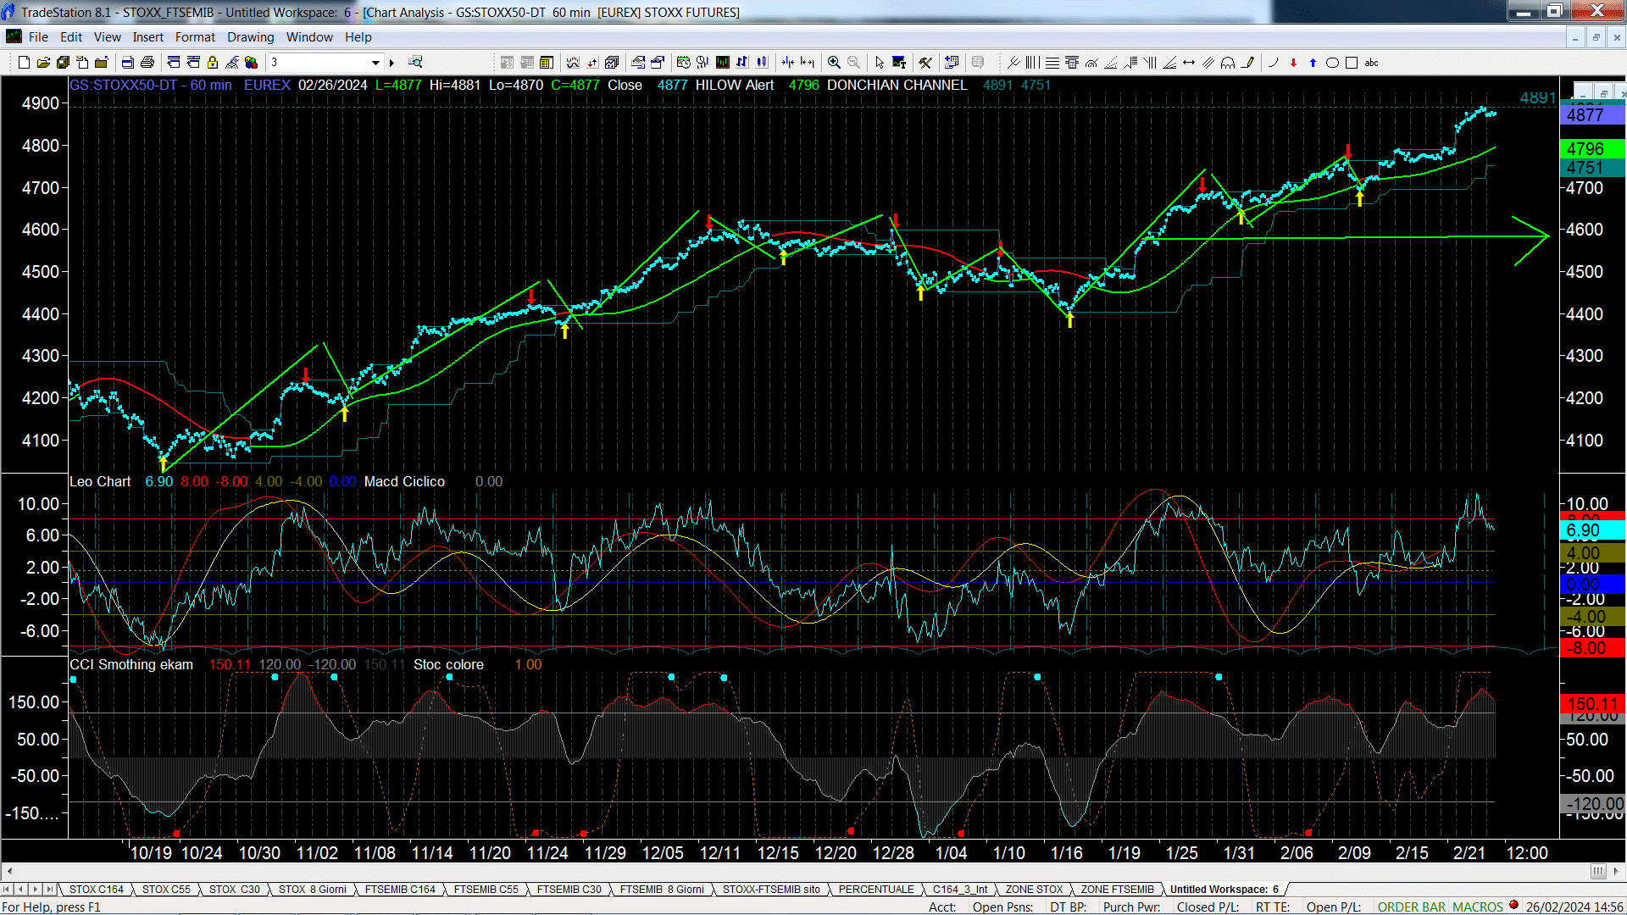Open the View menu
This screenshot has height=915, width=1627.
107,37
